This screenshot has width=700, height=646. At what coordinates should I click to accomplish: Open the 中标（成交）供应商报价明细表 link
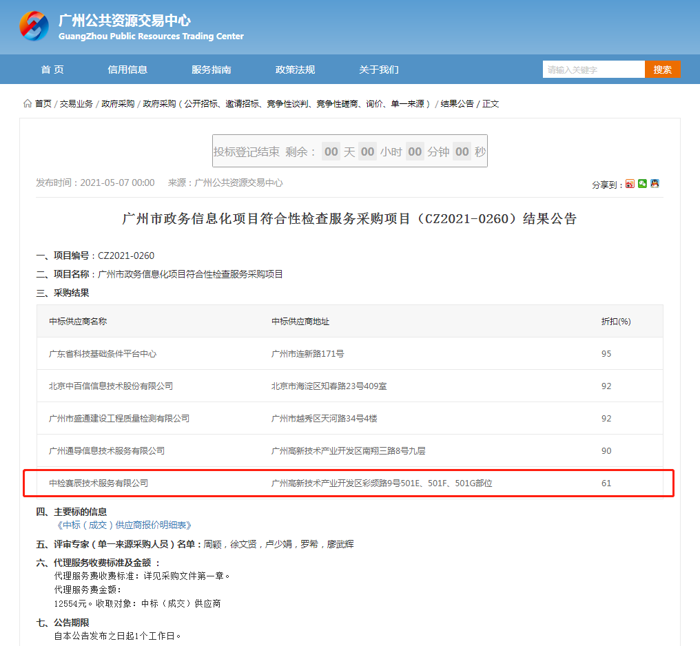tap(124, 525)
